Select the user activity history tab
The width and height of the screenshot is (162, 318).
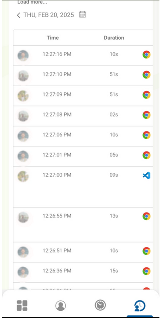coord(140,306)
